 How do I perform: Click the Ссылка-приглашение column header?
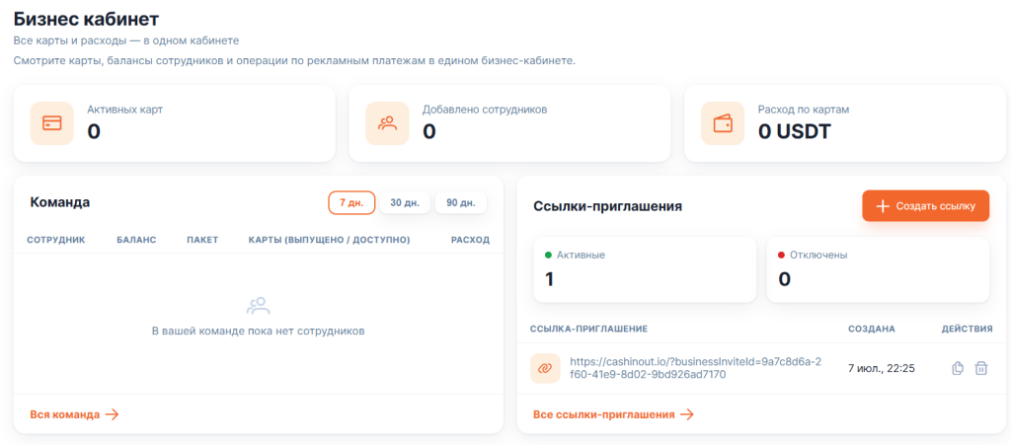(588, 329)
